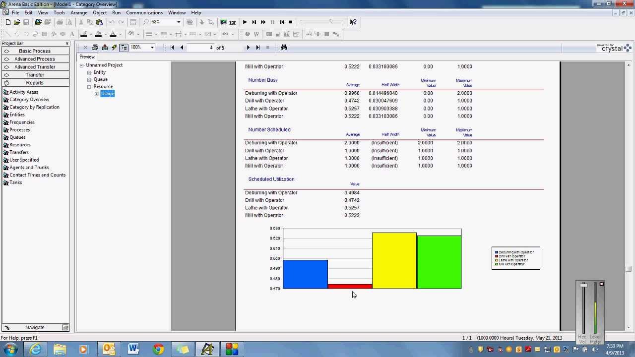The width and height of the screenshot is (635, 357).
Task: Go to the next report page
Action: tap(248, 48)
